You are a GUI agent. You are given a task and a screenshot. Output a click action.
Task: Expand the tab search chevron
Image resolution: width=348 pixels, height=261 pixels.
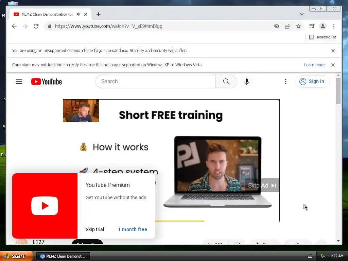(302, 14)
